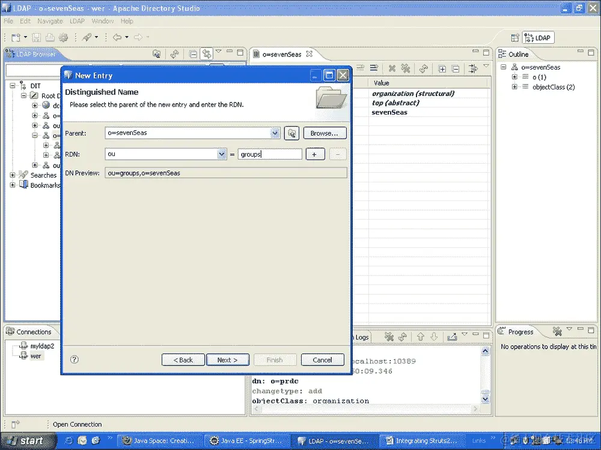Click the help question mark icon in dialog
601x450 pixels.
[x=75, y=359]
